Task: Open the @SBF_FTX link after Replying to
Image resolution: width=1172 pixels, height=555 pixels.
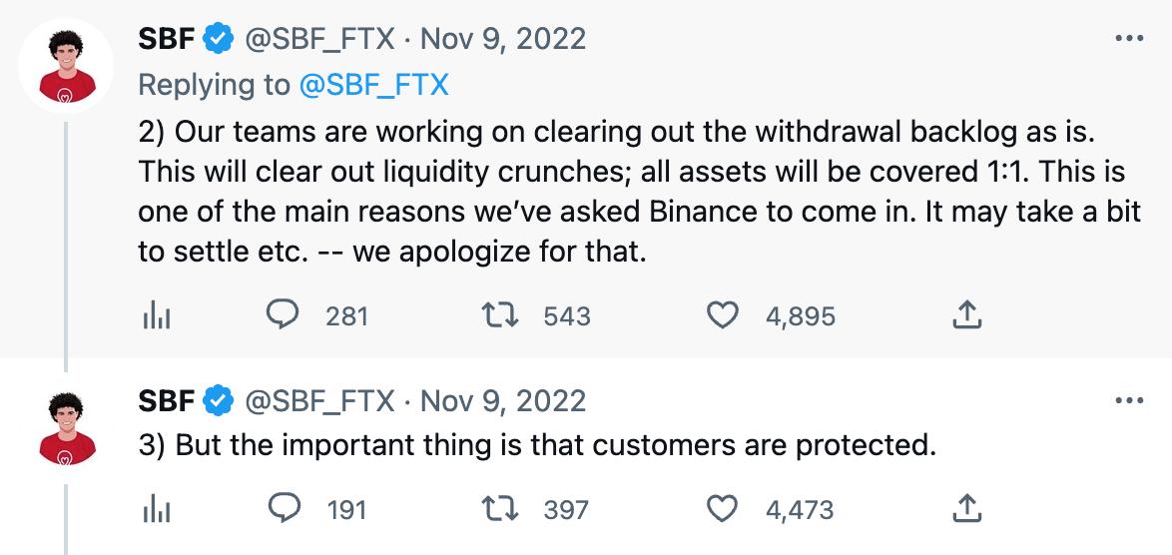Action: pos(373,85)
